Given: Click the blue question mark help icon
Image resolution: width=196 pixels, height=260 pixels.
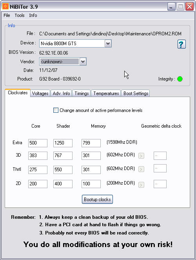Looking at the screenshot, I should (181, 44).
